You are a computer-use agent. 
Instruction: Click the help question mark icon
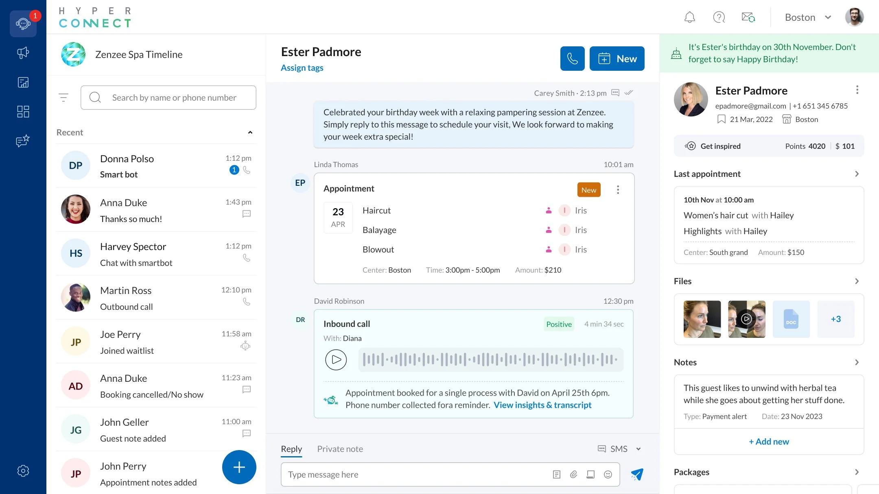pyautogui.click(x=719, y=17)
